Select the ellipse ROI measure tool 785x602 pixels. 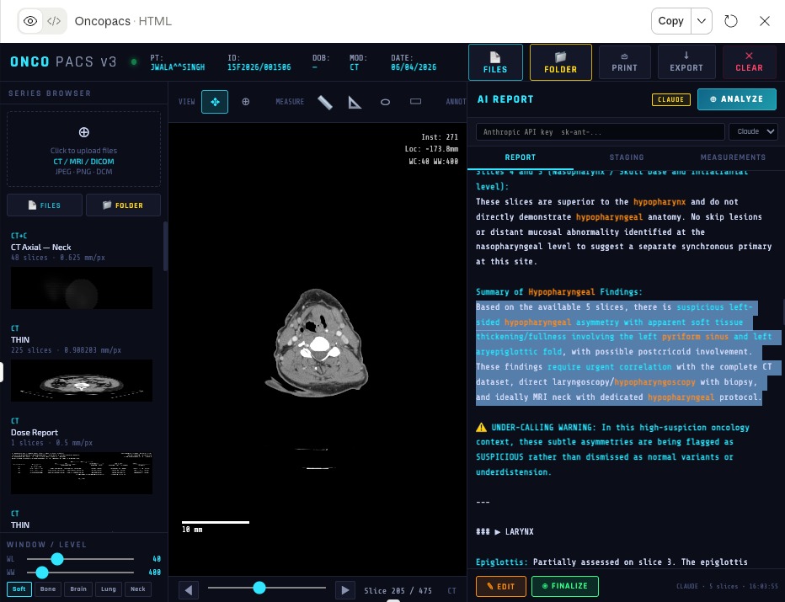385,102
